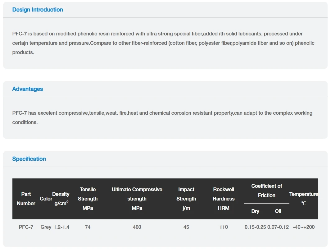Click the 110 Rockwell hardness value
The image size is (331, 249).
click(x=224, y=227)
